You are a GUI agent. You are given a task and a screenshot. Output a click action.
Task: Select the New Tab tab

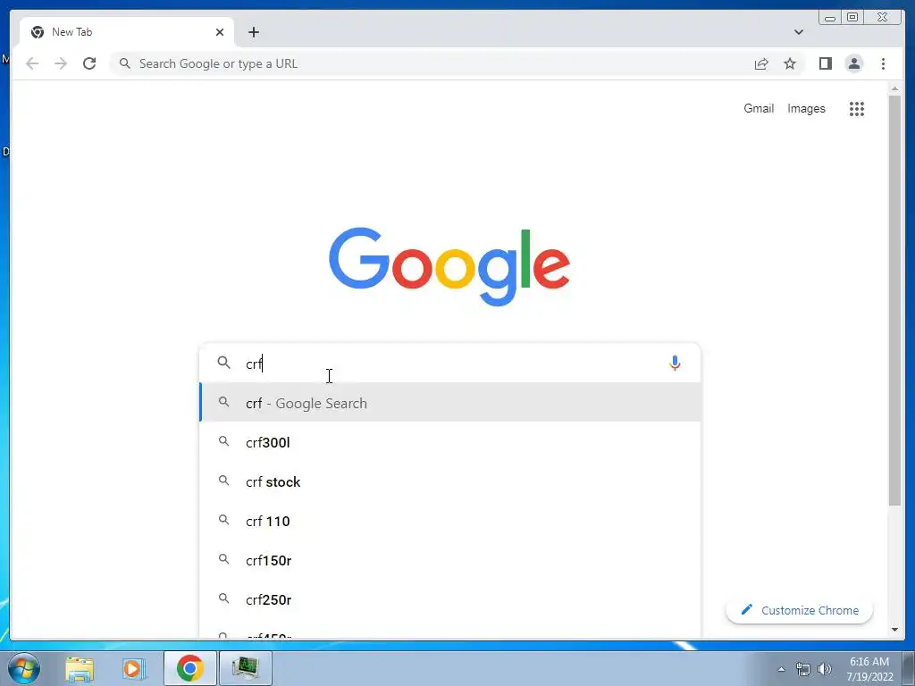point(127,32)
